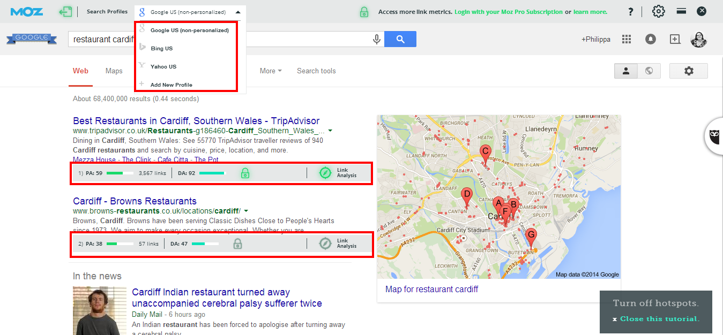
Task: Click the green export icon beside the MOZ logo
Action: pyautogui.click(x=65, y=11)
